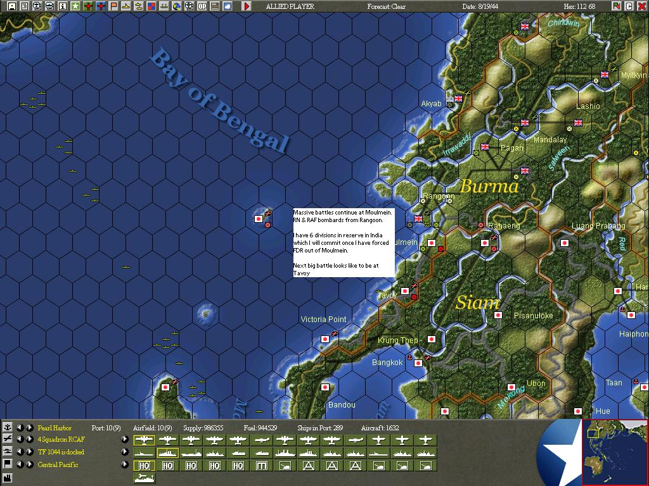Screen dimensions: 649x486
Task: Click the '4 Squadron RCAF' label
Action: (x=61, y=440)
